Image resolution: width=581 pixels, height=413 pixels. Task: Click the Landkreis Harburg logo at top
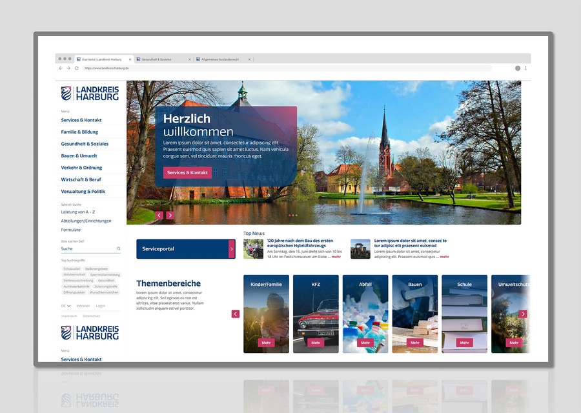click(x=90, y=94)
